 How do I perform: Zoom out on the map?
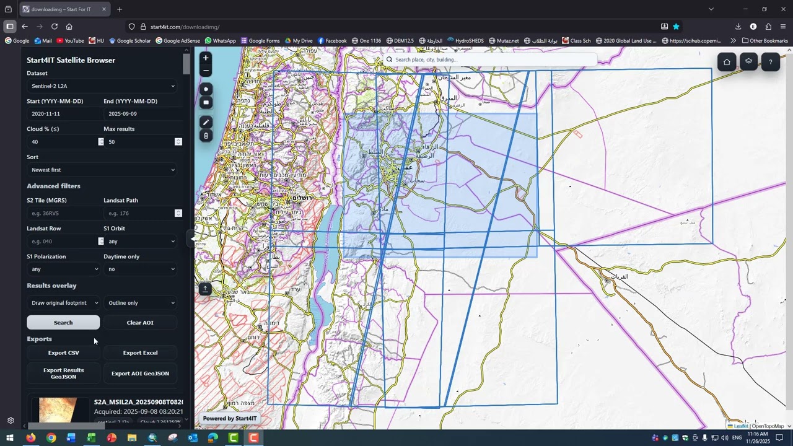[x=206, y=71]
